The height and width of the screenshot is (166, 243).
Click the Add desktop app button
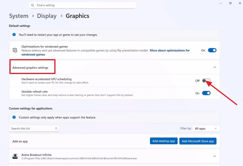(x=164, y=141)
